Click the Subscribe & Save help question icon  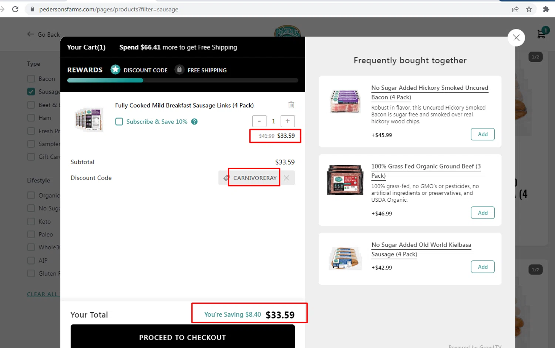click(x=194, y=122)
